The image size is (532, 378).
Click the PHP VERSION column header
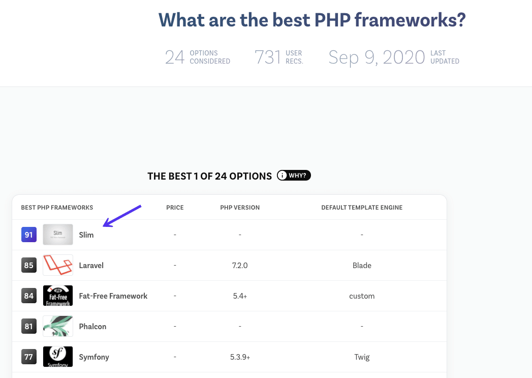coord(240,207)
